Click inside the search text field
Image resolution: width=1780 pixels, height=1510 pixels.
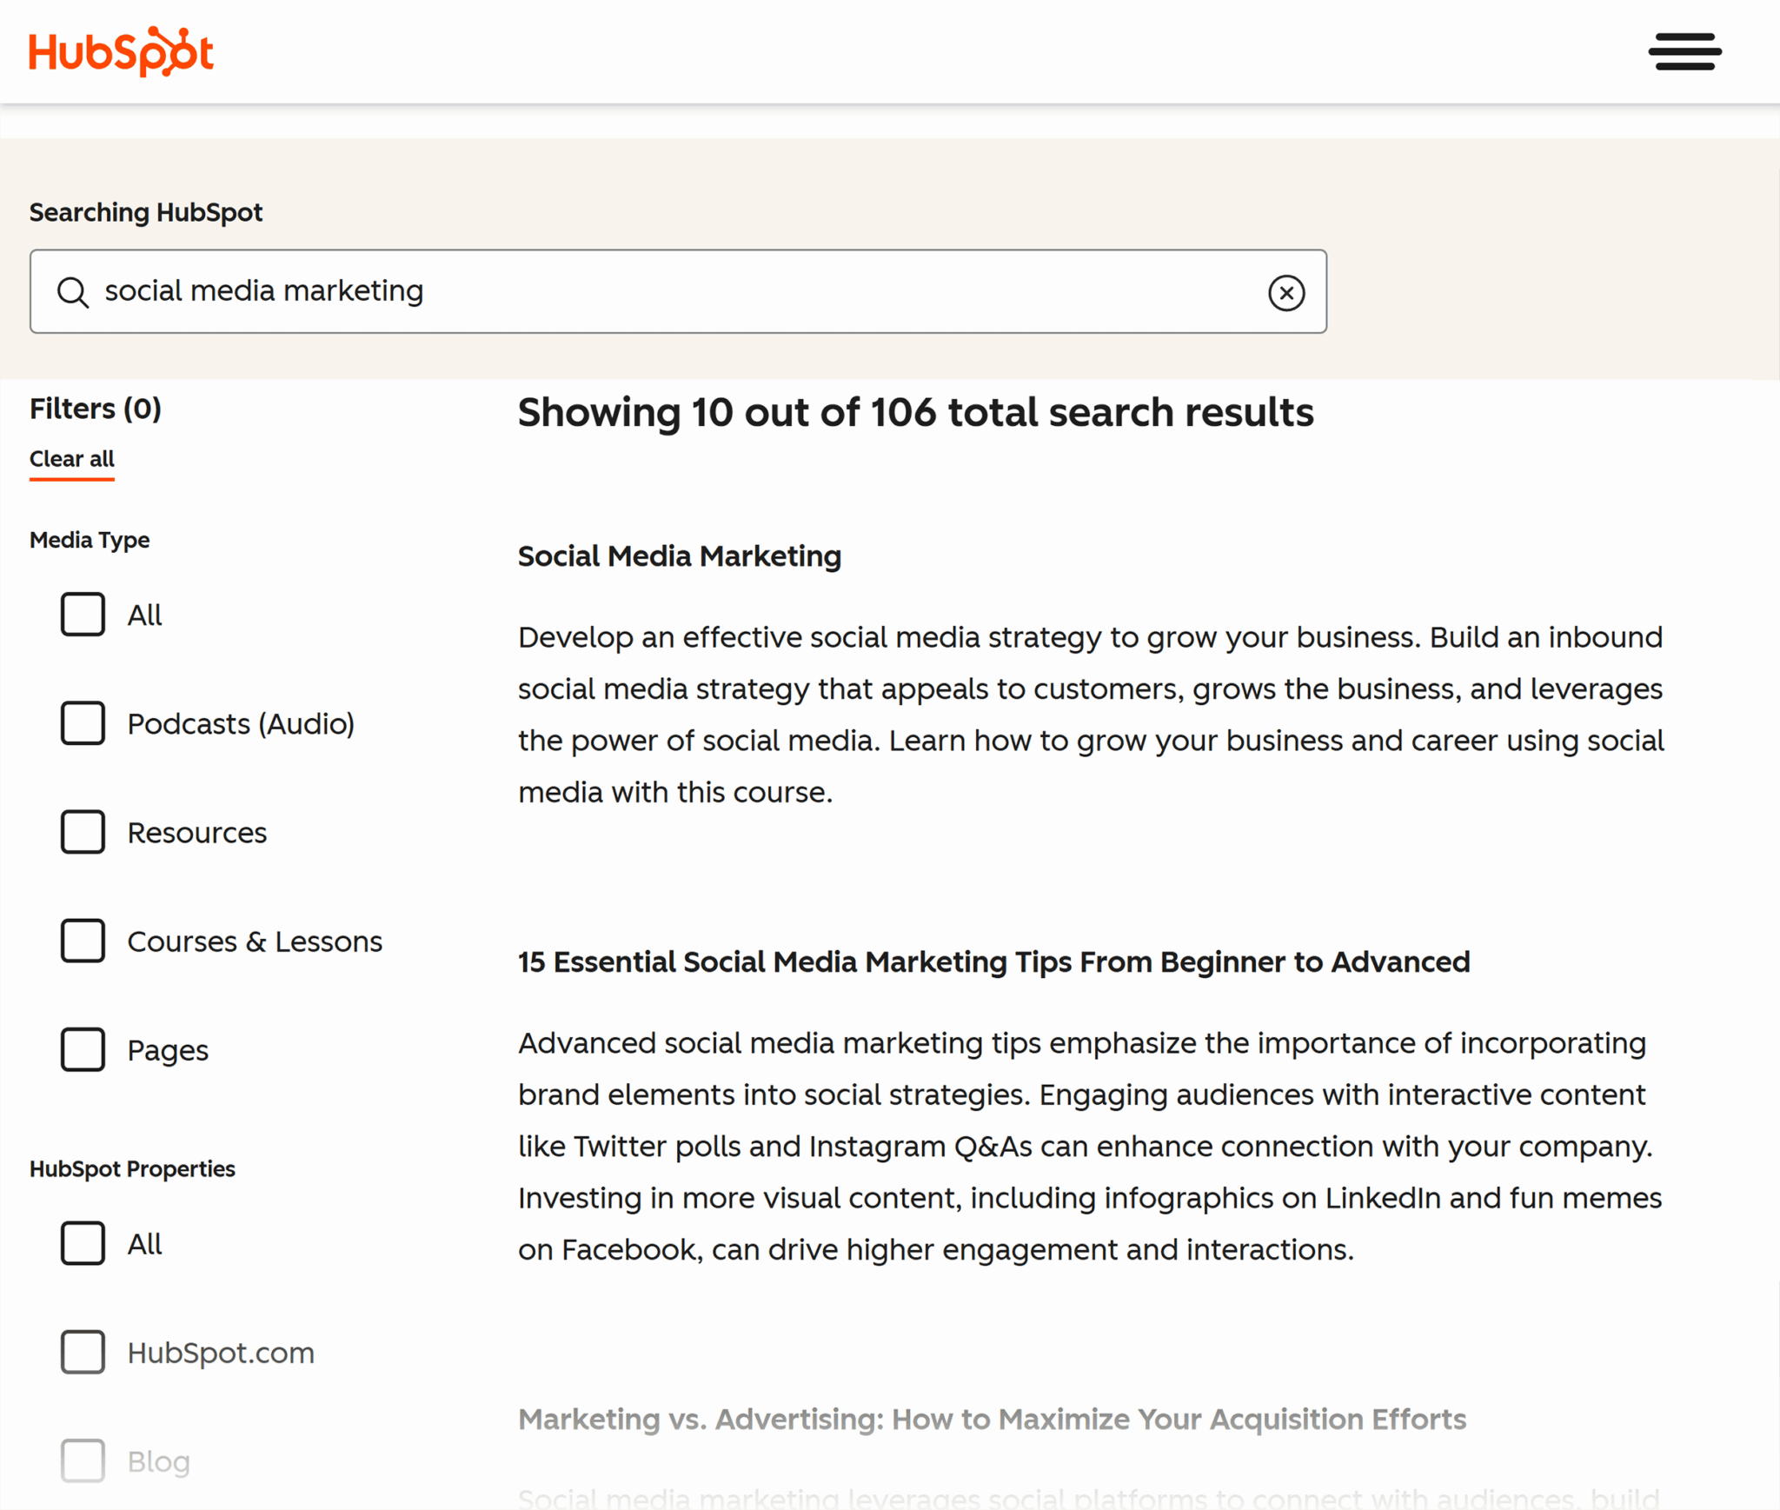(678, 291)
